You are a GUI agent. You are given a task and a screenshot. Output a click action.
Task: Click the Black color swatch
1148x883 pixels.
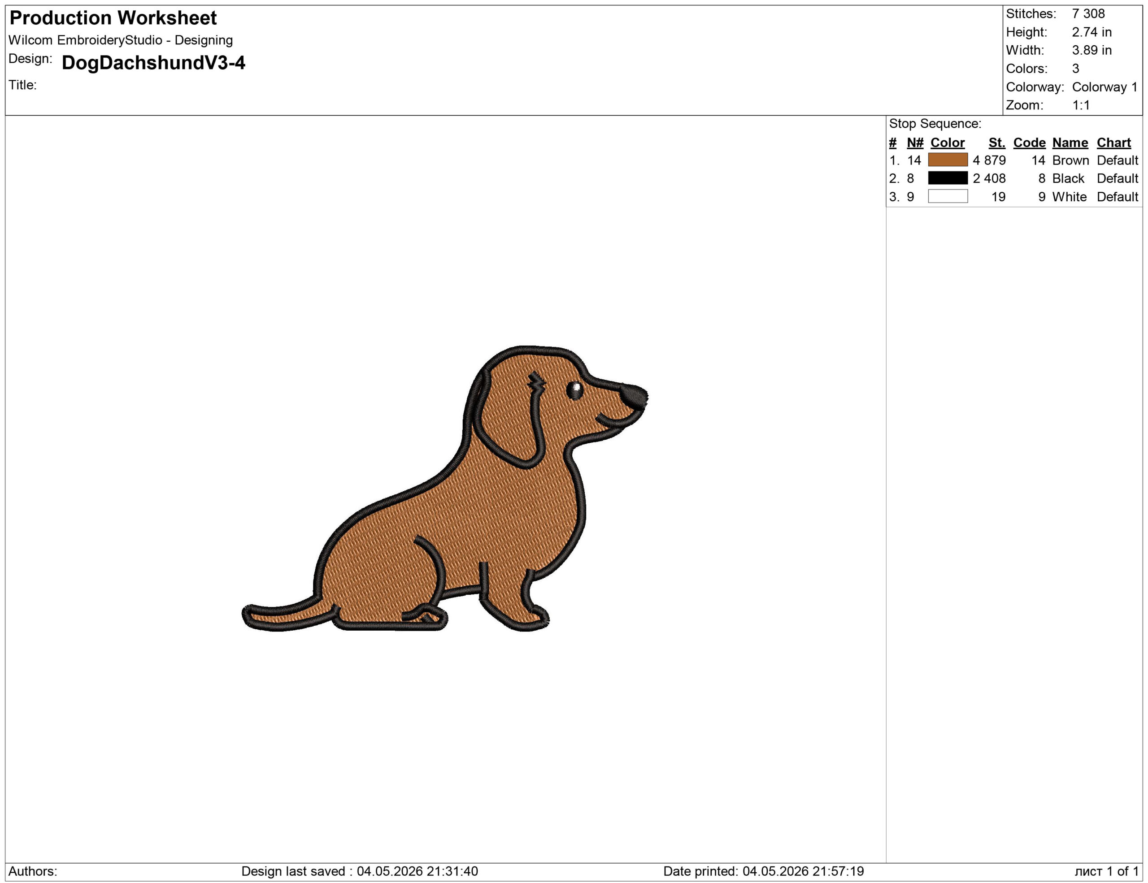948,178
